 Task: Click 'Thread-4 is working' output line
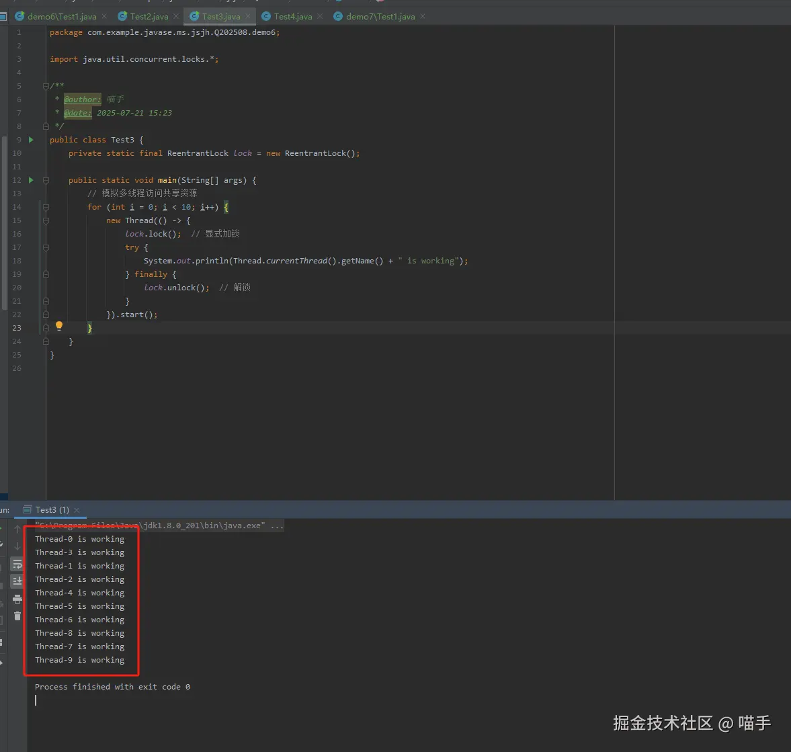pyautogui.click(x=79, y=593)
